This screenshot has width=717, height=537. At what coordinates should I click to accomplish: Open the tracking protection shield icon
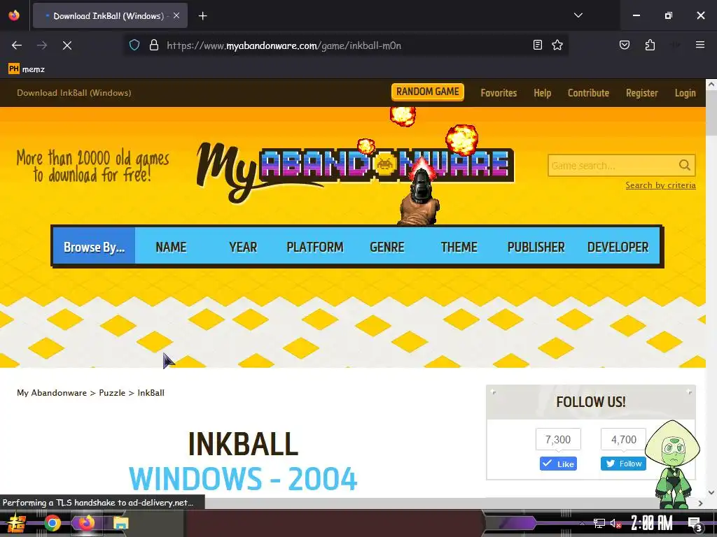(x=134, y=45)
